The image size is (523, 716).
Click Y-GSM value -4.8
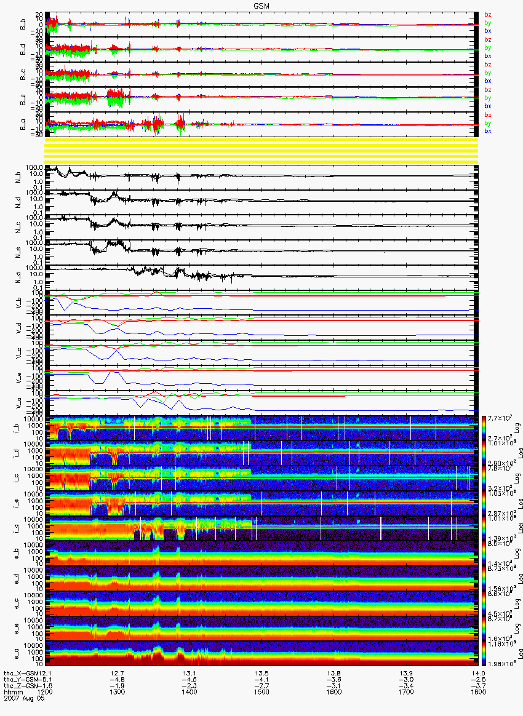pyautogui.click(x=118, y=680)
